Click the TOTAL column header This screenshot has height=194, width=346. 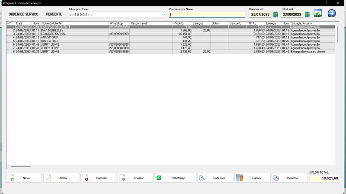pyautogui.click(x=256, y=23)
